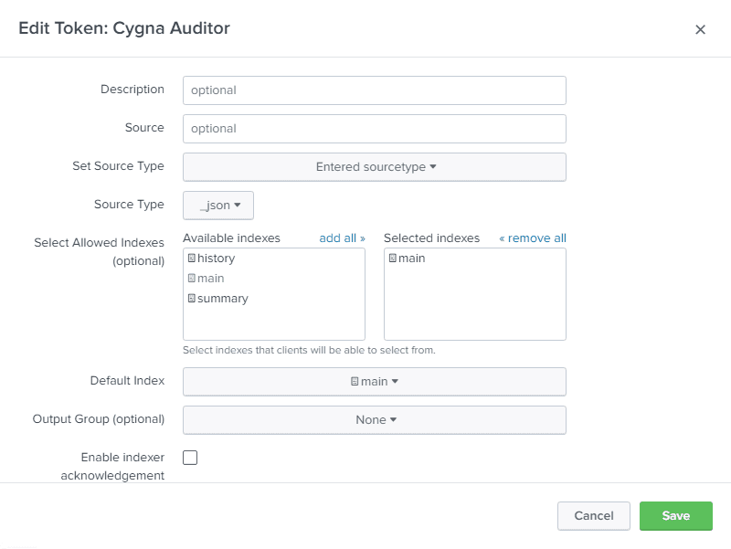Click the Source input field

point(374,129)
